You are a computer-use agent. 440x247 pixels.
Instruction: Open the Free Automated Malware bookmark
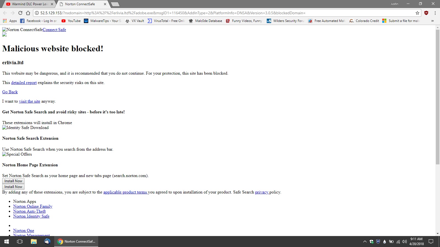point(327,21)
